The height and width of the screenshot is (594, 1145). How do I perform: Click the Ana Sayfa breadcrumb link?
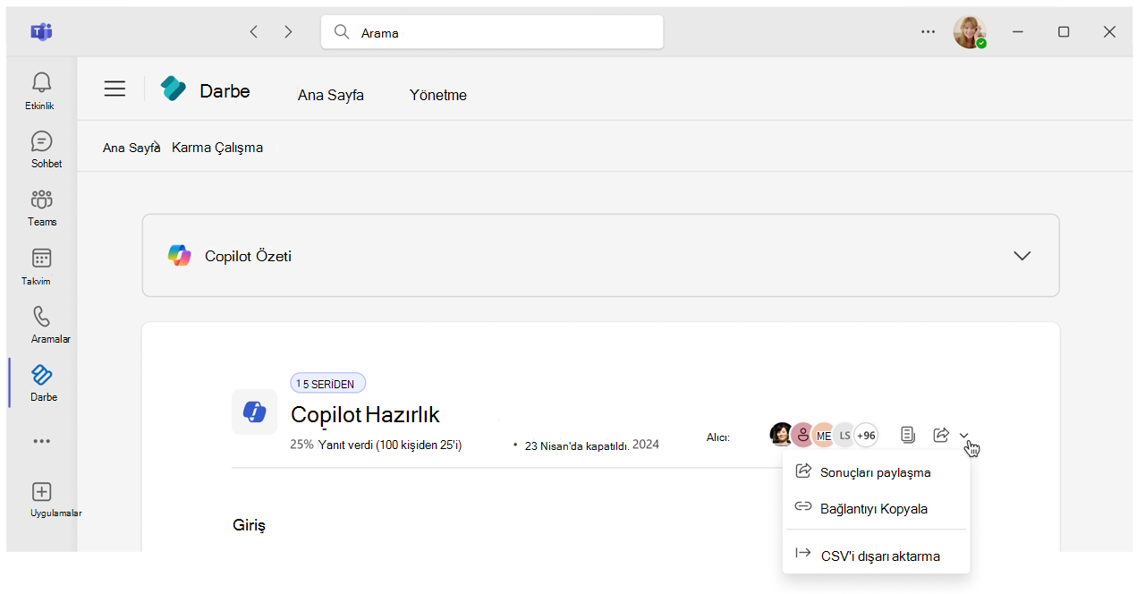131,148
